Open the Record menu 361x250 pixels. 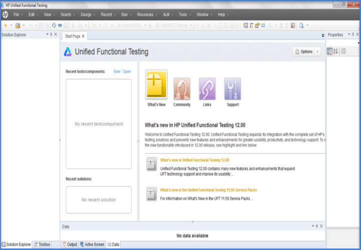(x=106, y=15)
